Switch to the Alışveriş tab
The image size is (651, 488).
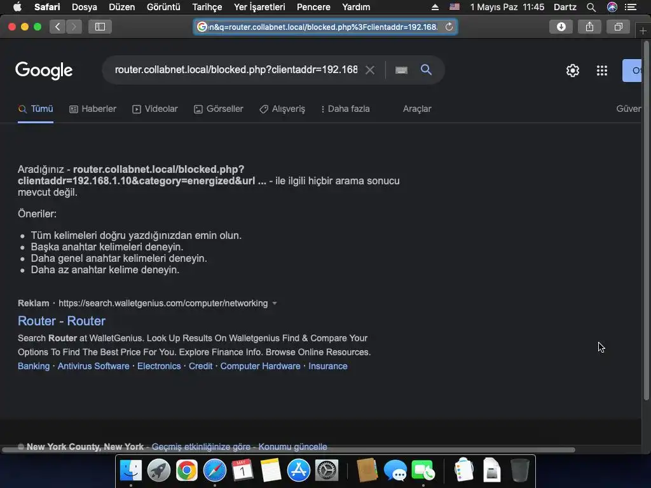(282, 109)
